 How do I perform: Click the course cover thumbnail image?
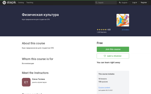123,20
